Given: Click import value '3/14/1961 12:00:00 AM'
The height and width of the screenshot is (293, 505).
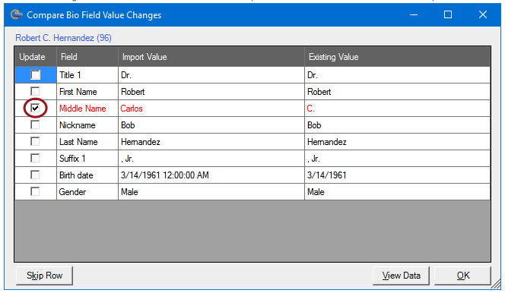Looking at the screenshot, I should [x=211, y=175].
